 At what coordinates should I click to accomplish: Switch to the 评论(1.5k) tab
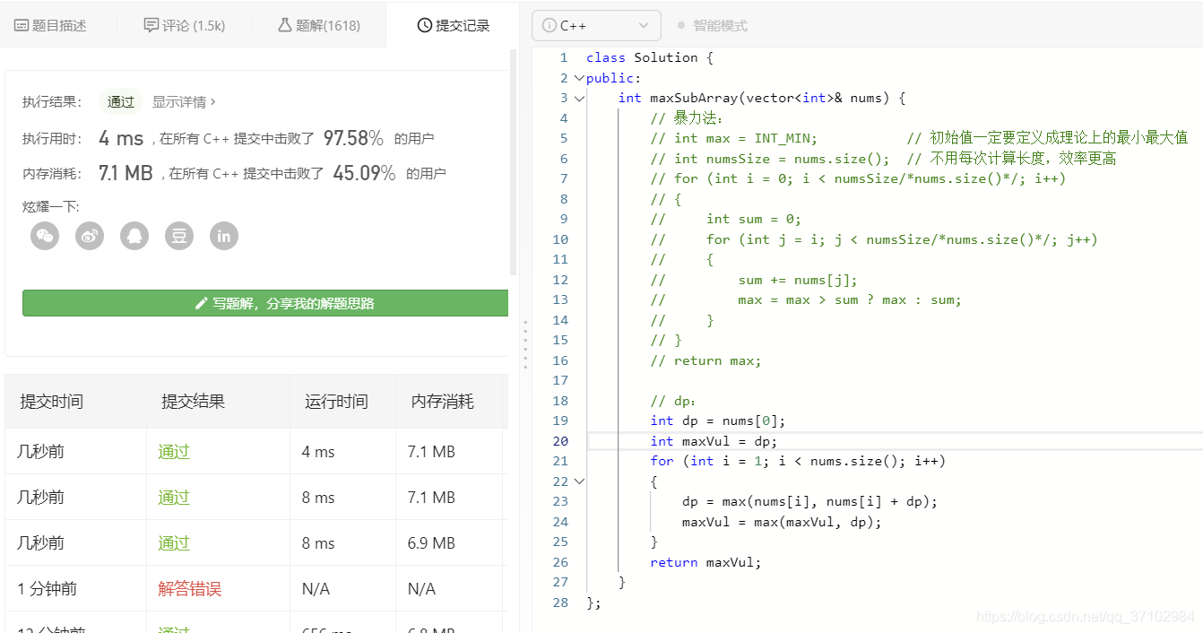[x=184, y=24]
